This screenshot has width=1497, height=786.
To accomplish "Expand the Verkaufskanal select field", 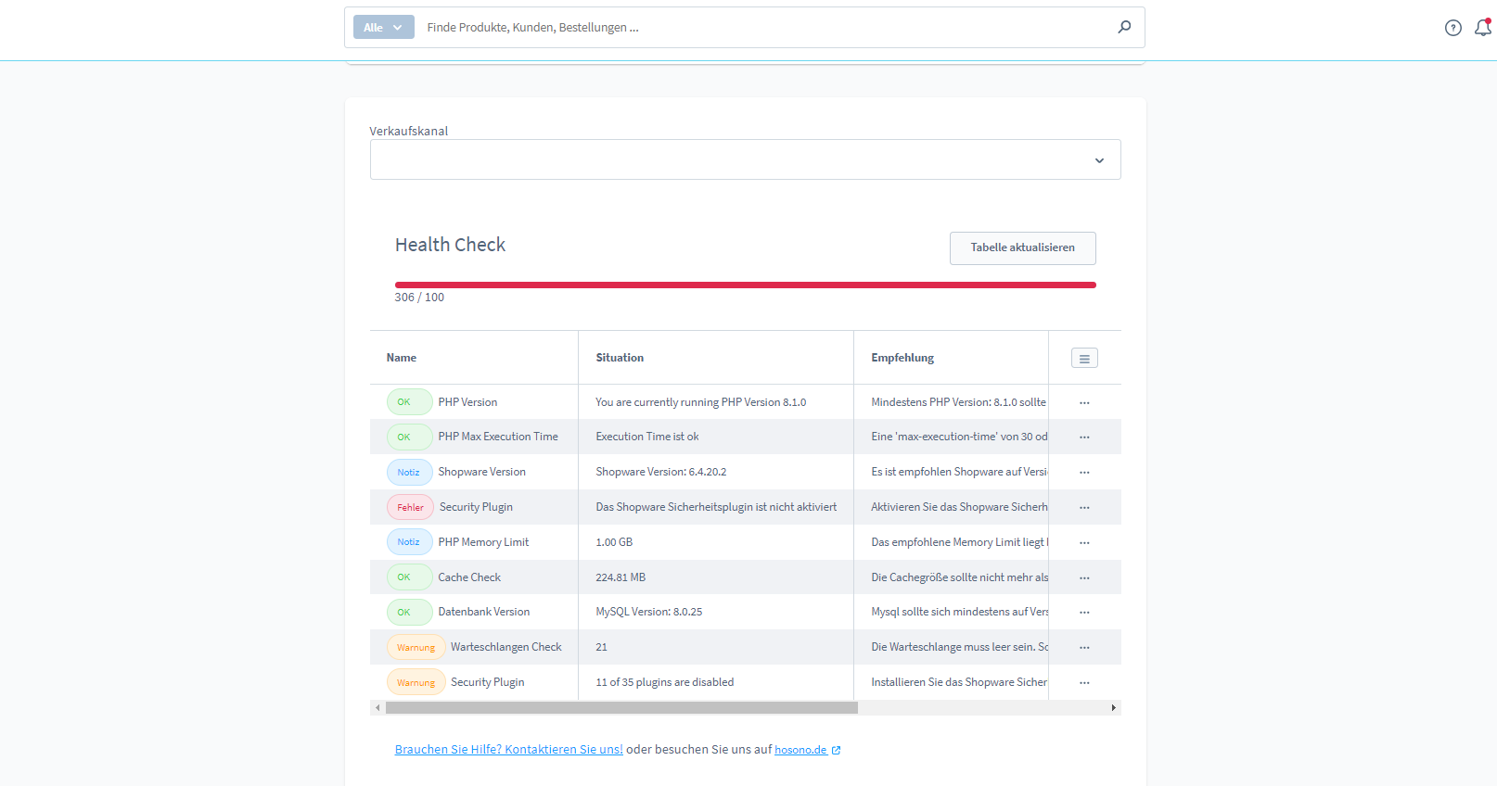I will pyautogui.click(x=746, y=159).
